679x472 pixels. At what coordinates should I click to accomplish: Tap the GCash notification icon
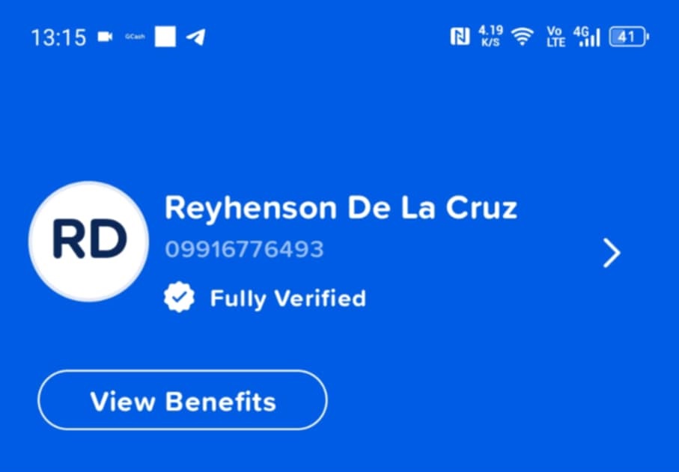(x=135, y=37)
